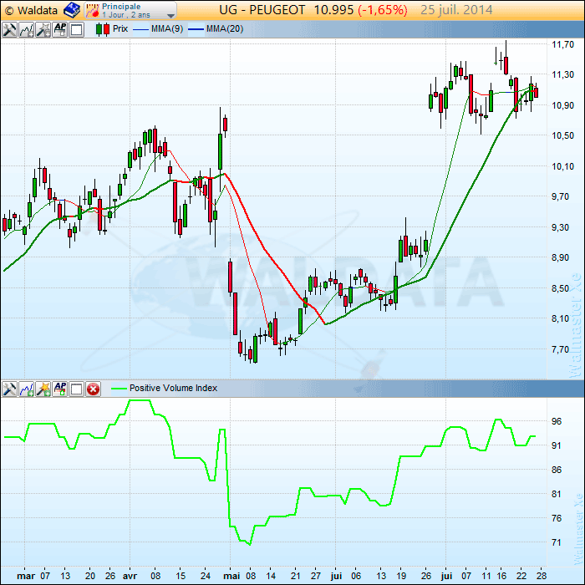
Task: Open the Principale view dropdown
Action: [x=130, y=10]
